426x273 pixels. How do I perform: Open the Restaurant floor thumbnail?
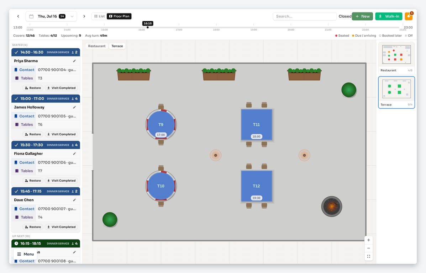396,58
